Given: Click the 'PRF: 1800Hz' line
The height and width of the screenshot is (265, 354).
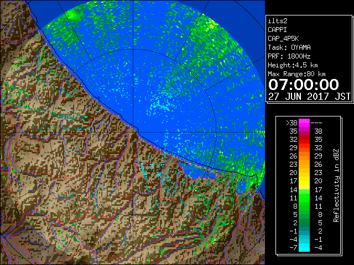Looking at the screenshot, I should [x=289, y=56].
